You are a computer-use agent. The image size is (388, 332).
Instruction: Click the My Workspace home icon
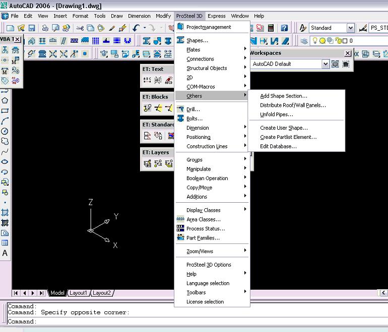346,64
